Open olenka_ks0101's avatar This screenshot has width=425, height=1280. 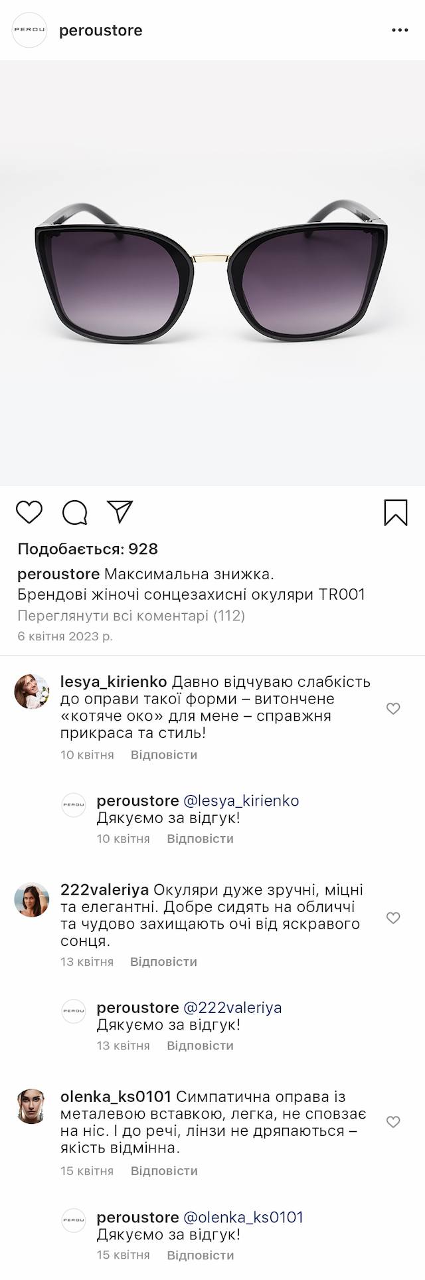(x=32, y=1106)
